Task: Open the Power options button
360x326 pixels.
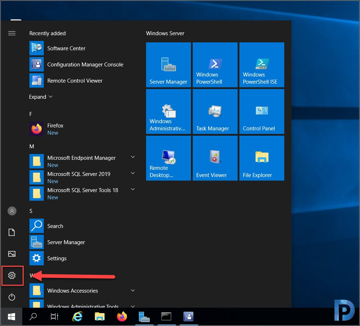Action: pyautogui.click(x=12, y=297)
